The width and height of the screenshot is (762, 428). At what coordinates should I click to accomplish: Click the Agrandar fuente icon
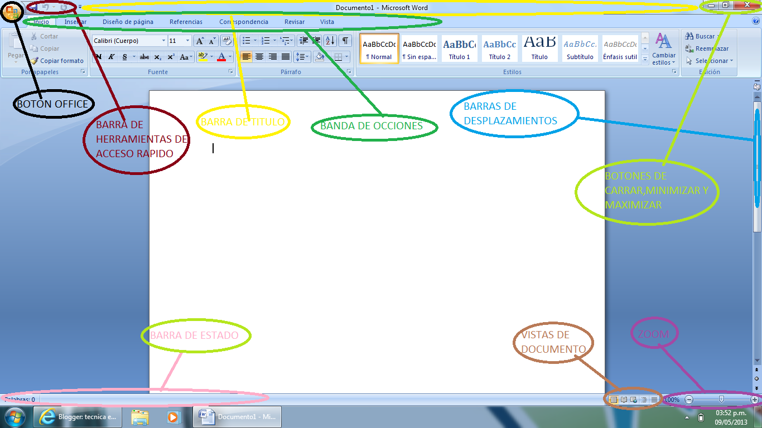pyautogui.click(x=200, y=41)
